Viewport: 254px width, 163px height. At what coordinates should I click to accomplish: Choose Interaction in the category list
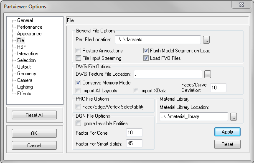pyautogui.click(x=28, y=54)
